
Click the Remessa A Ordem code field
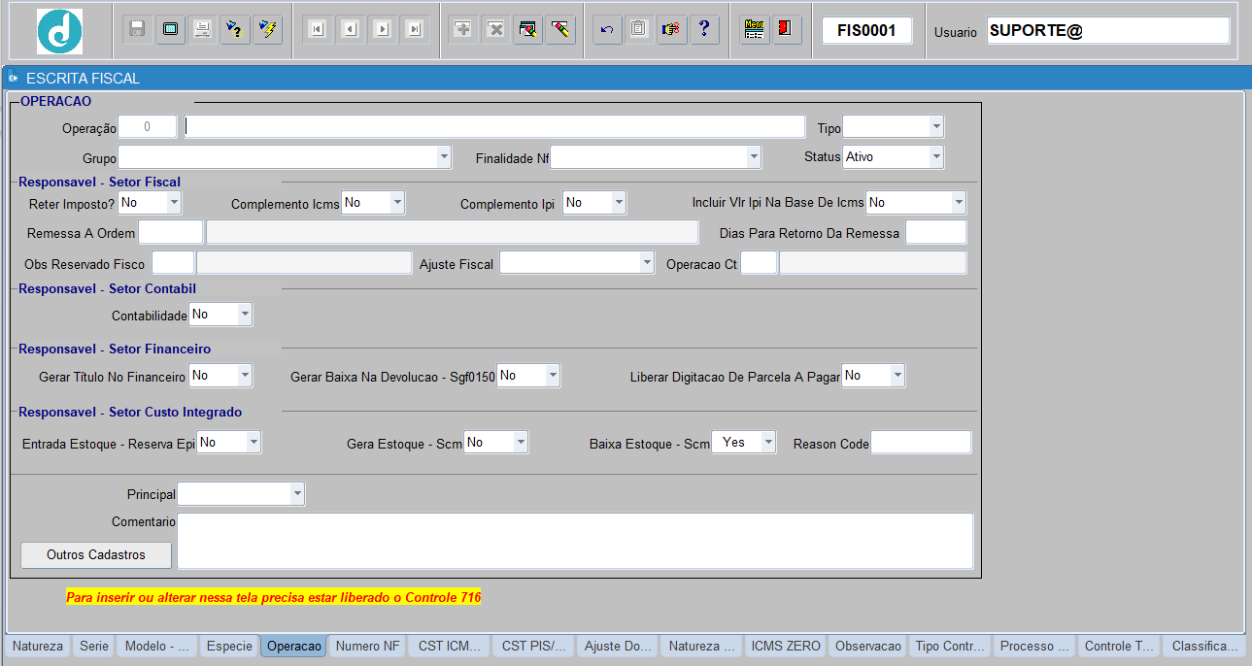pyautogui.click(x=171, y=232)
